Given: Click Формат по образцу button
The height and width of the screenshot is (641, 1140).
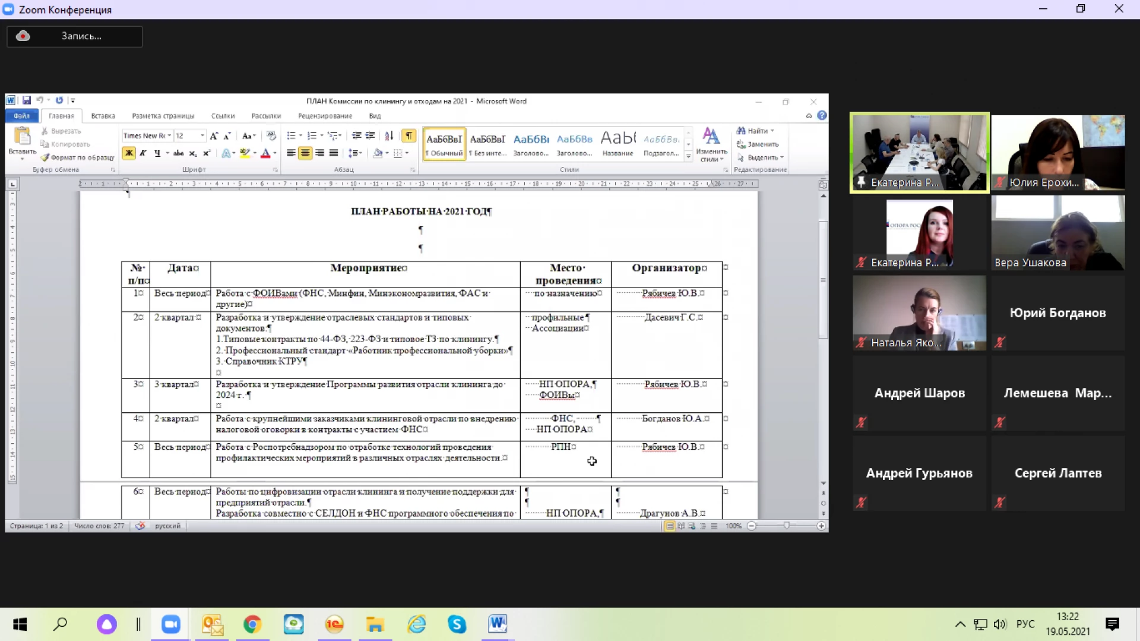Looking at the screenshot, I should click(x=78, y=157).
